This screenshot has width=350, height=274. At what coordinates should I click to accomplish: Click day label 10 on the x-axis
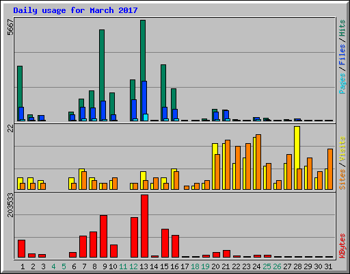[113, 266]
